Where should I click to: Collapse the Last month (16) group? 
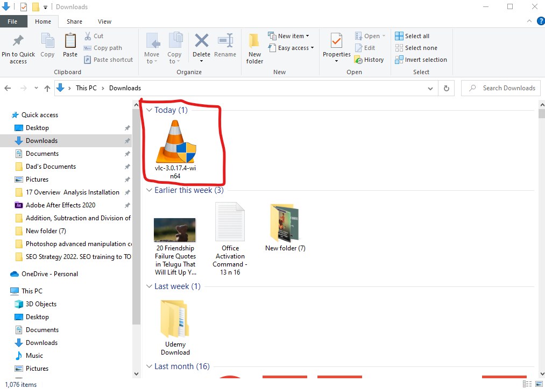(x=149, y=366)
